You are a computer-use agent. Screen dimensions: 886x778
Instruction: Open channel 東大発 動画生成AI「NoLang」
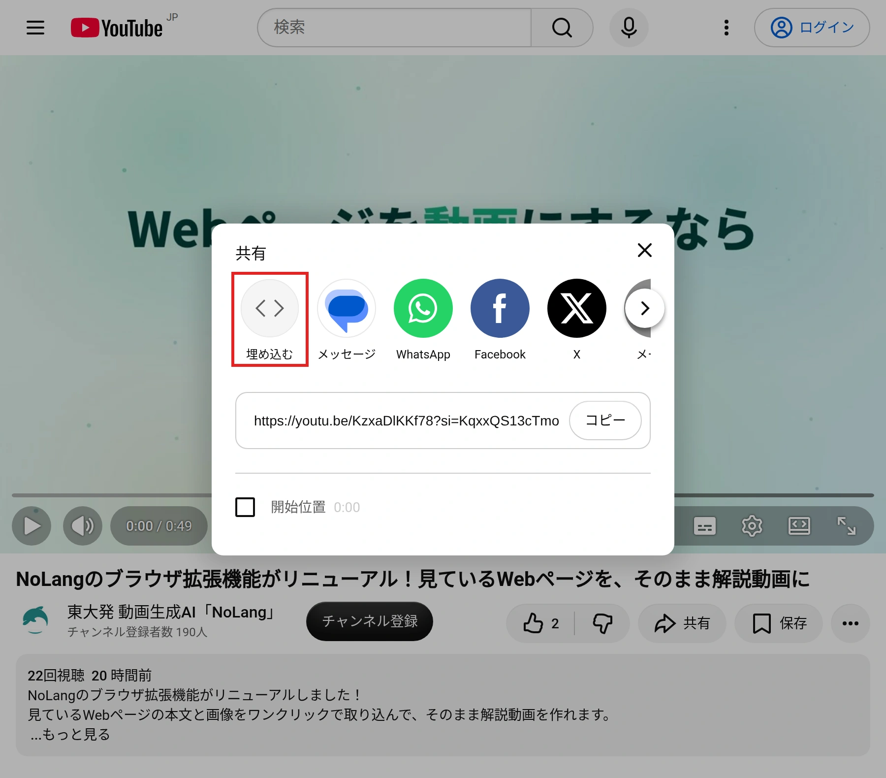point(170,612)
